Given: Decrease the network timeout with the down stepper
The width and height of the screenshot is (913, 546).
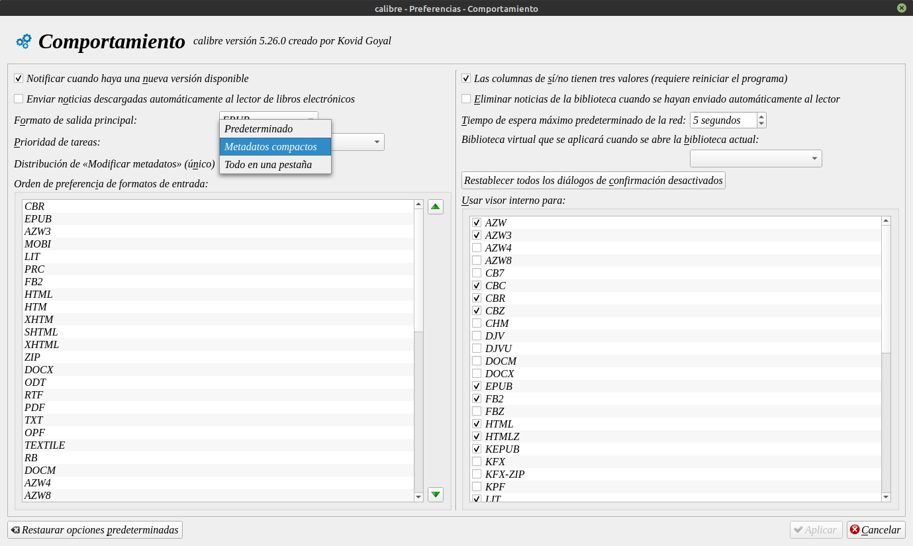Looking at the screenshot, I should (761, 124).
